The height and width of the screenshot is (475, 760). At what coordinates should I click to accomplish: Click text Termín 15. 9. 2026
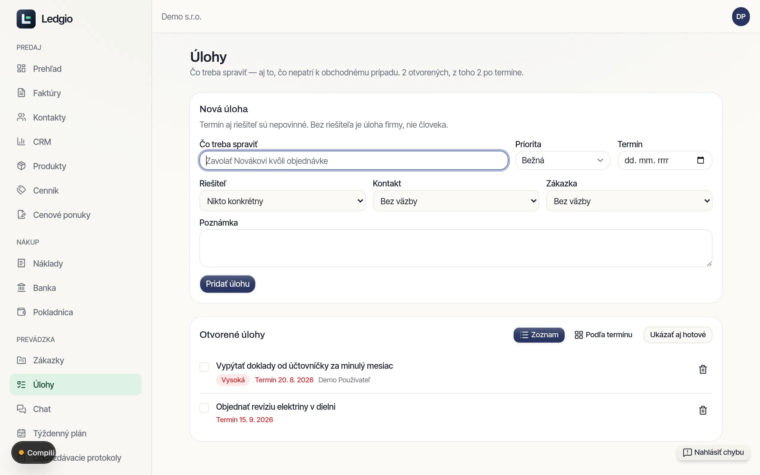point(244,420)
